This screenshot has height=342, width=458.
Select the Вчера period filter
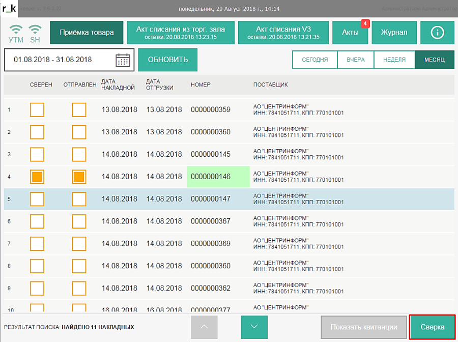pos(355,60)
